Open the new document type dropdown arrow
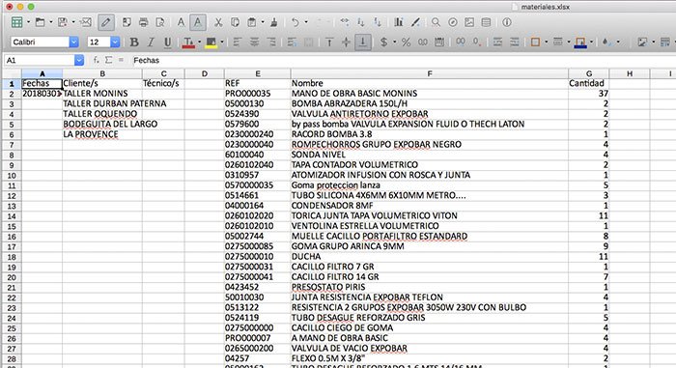 coord(28,22)
